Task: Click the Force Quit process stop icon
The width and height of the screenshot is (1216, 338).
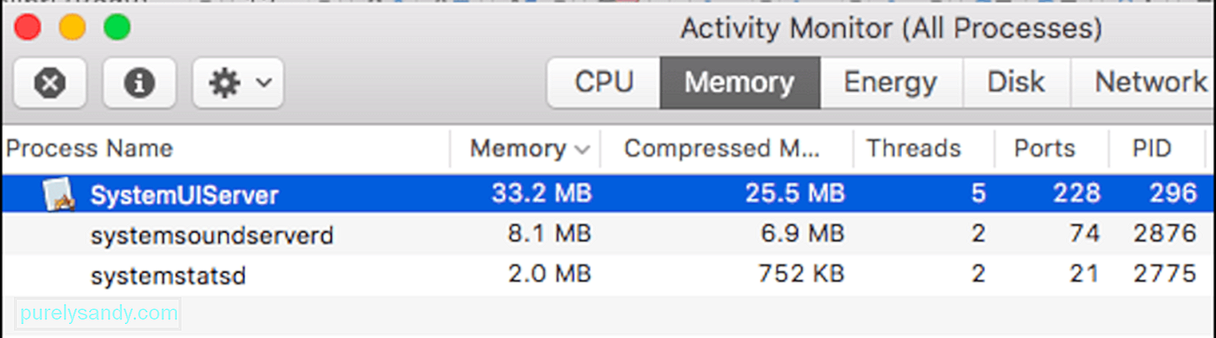Action: 50,83
